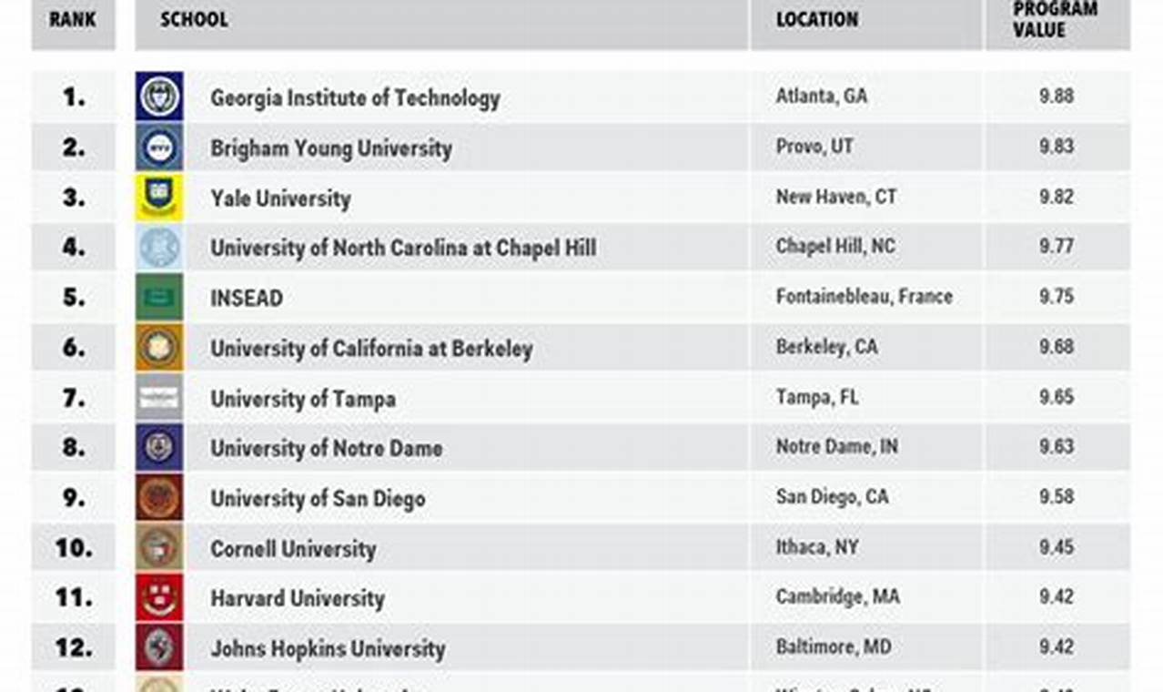Click the University of Tampa logo
The image size is (1163, 692).
159,397
